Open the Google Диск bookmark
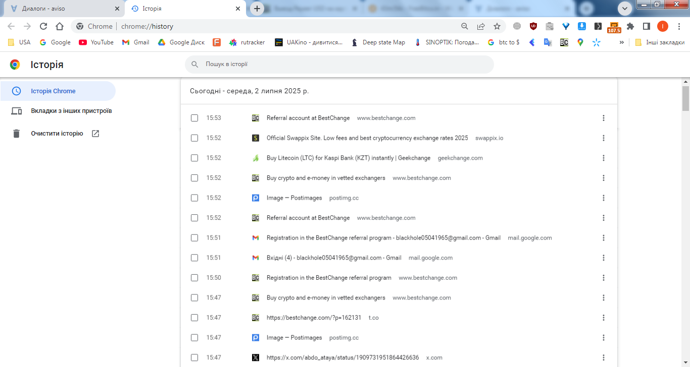This screenshot has height=367, width=690. (181, 42)
